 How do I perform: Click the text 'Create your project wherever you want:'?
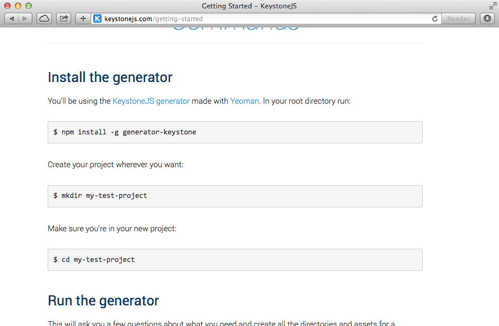point(115,165)
